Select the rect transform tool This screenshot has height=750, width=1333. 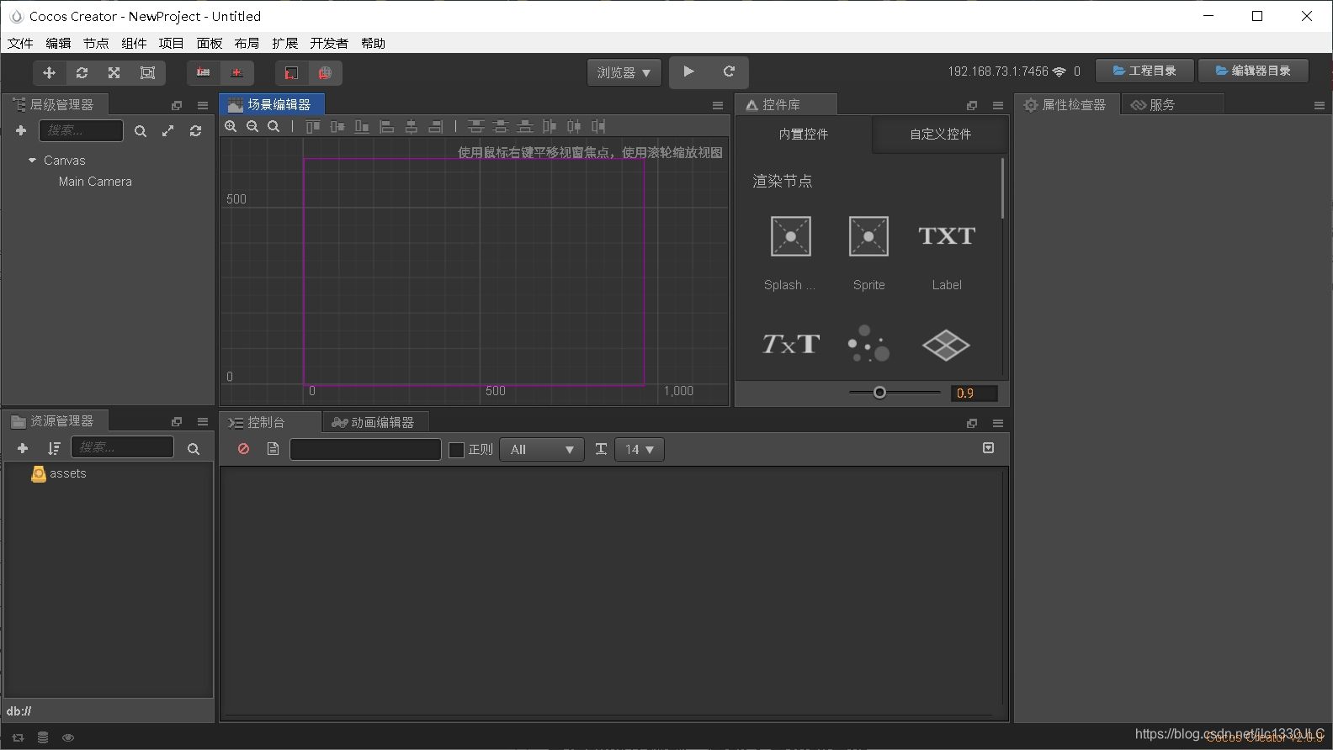click(147, 73)
